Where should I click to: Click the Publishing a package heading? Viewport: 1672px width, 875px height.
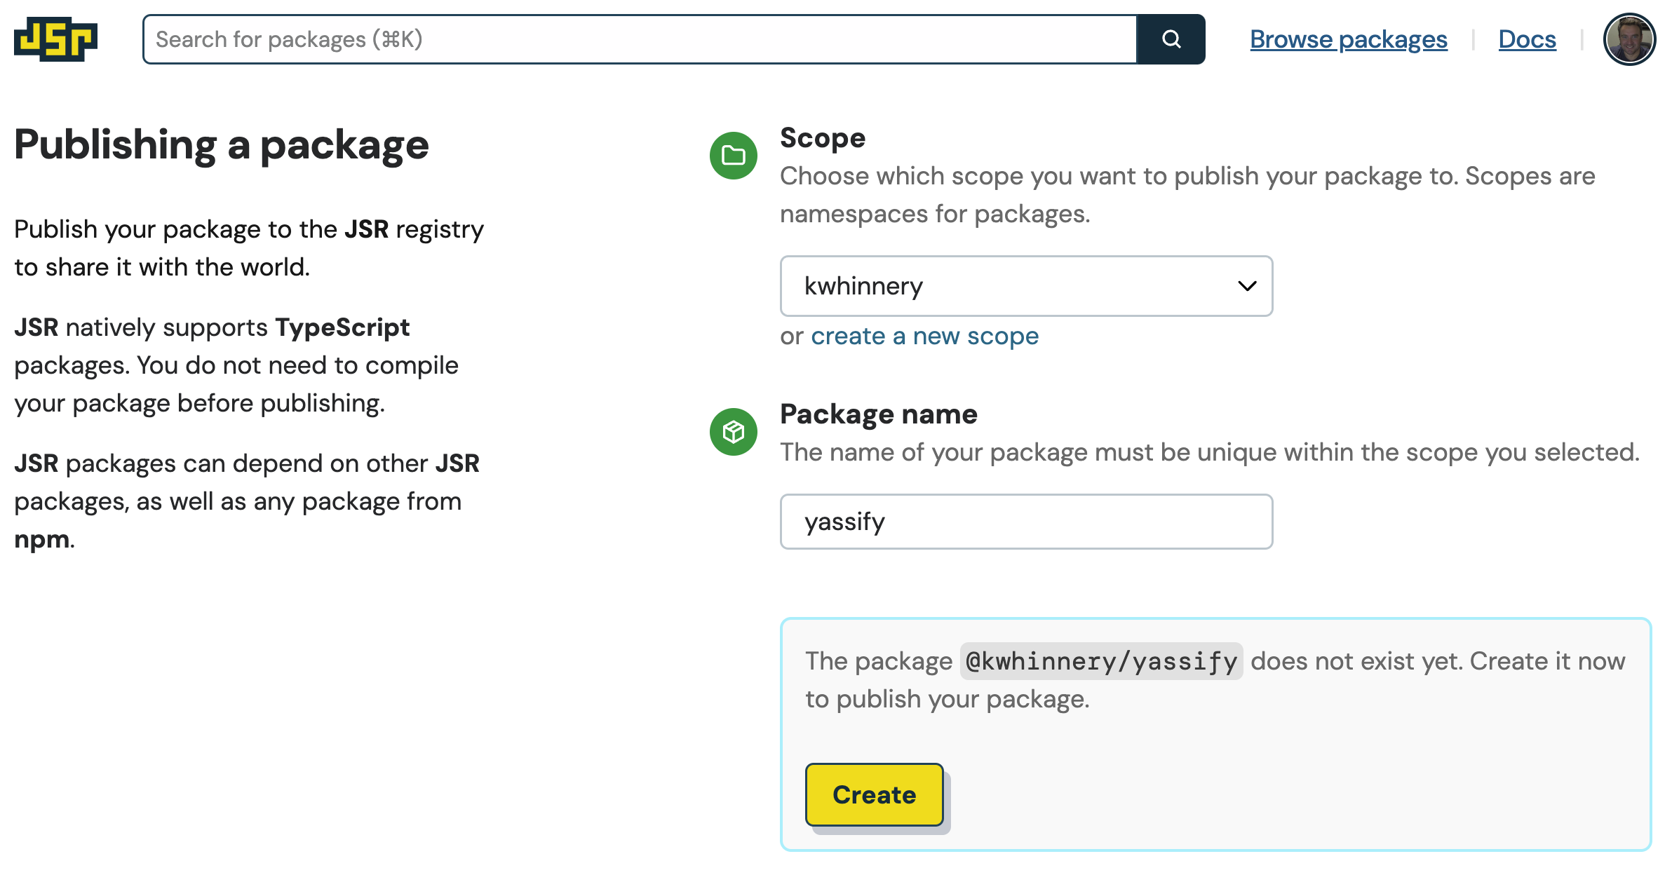(222, 145)
